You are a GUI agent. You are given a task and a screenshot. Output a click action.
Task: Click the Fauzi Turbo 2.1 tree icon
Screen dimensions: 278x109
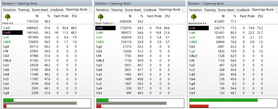click(x=100, y=17)
